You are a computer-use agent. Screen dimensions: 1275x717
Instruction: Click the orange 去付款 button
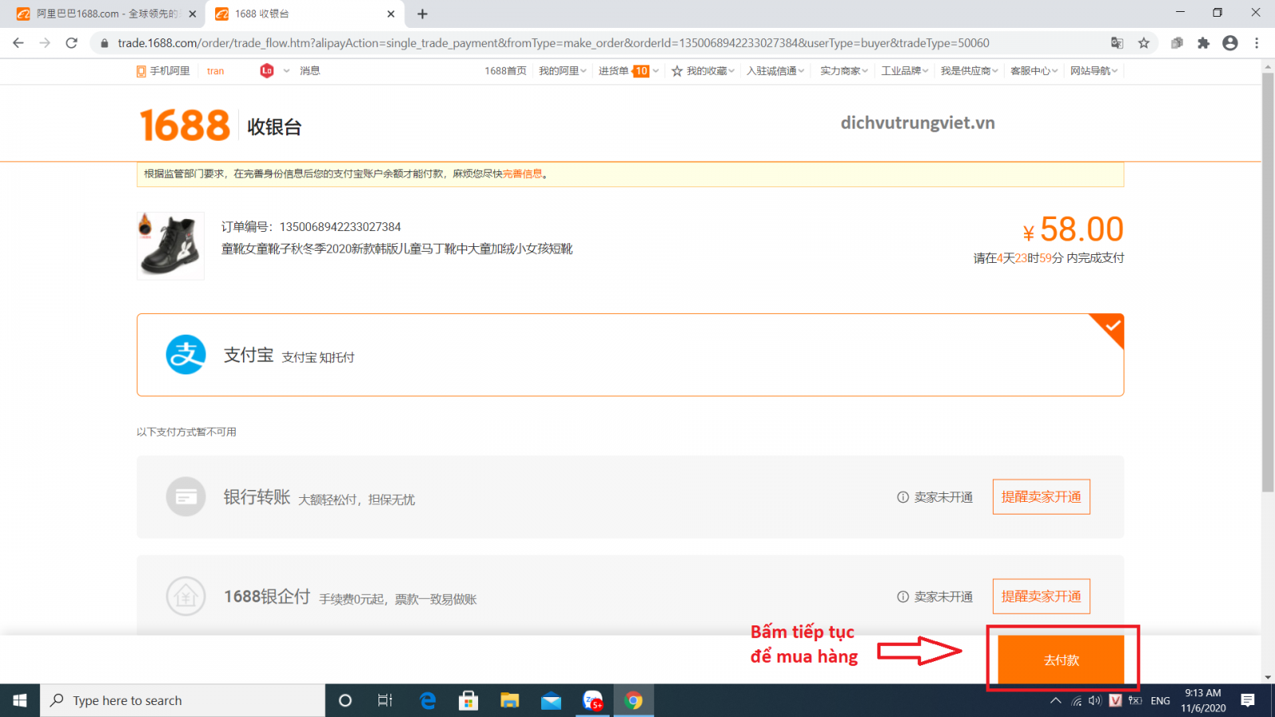1061,660
